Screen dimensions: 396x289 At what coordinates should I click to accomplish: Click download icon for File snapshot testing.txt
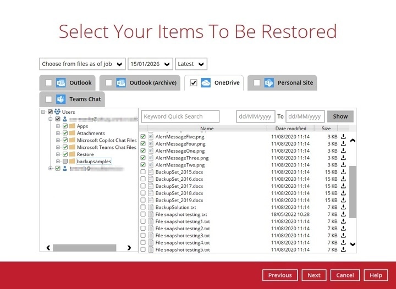pyautogui.click(x=343, y=215)
